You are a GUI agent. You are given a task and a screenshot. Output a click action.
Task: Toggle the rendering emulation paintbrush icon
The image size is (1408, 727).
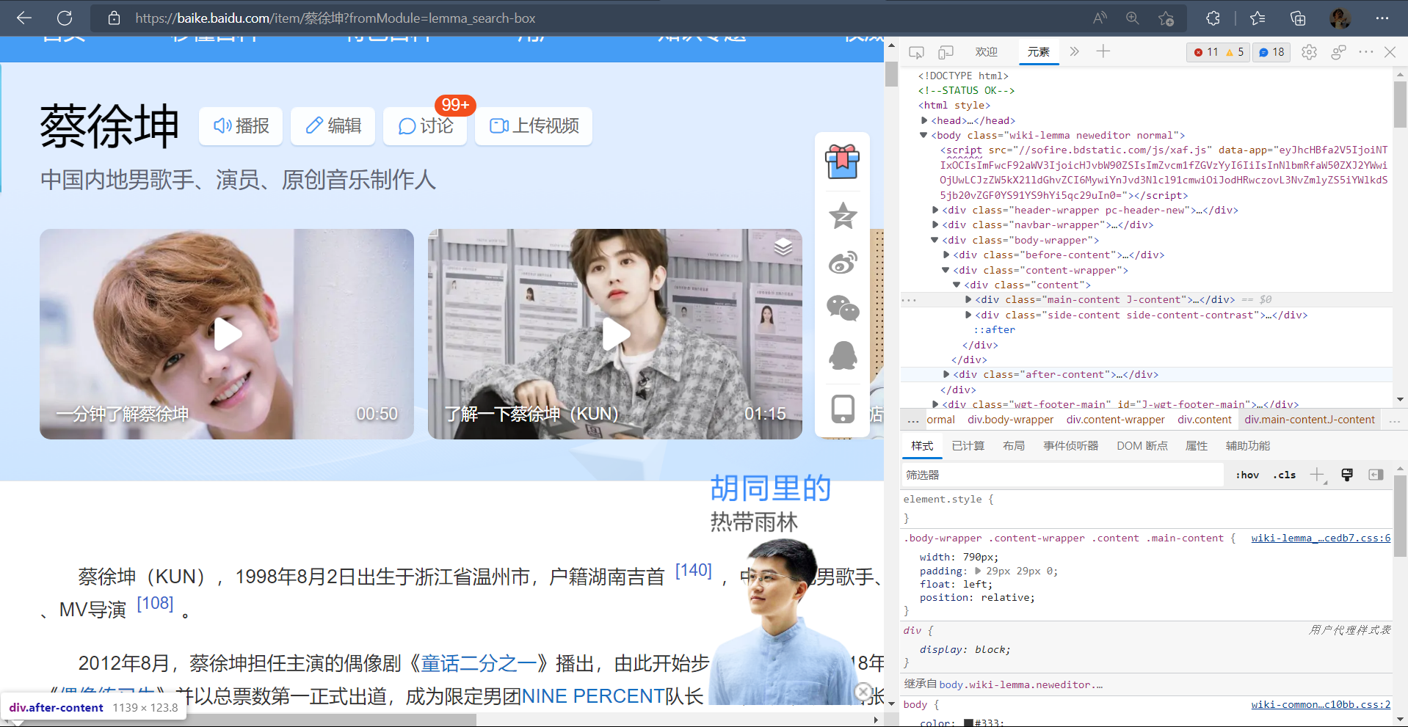[x=1346, y=475]
